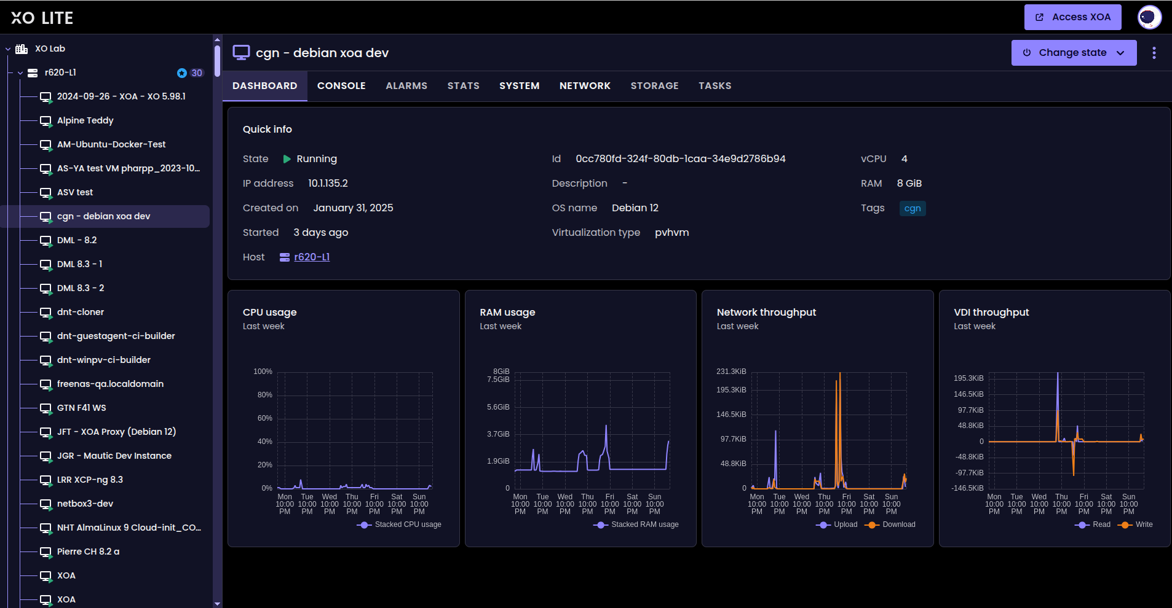This screenshot has height=608, width=1172.
Task: Toggle the Read series in VDI chart
Action: click(x=1093, y=524)
